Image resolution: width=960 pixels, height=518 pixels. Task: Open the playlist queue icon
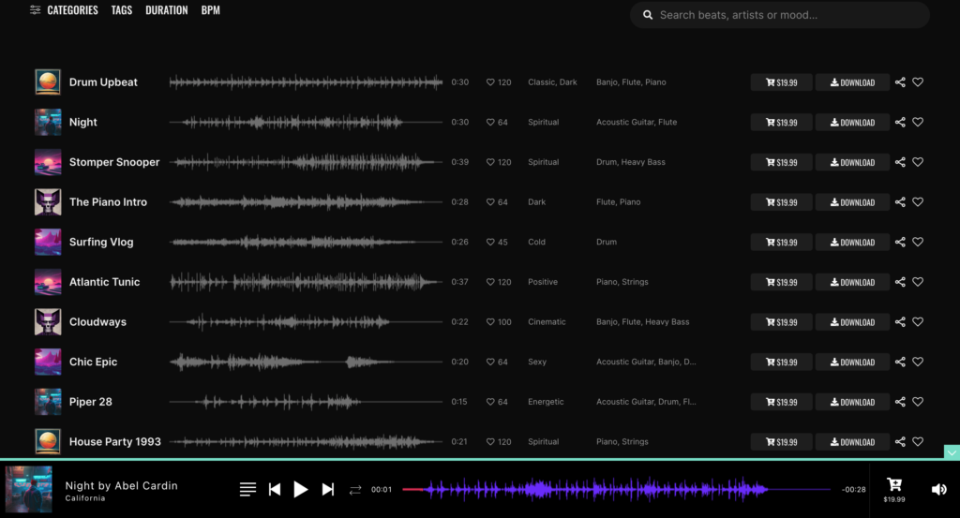tap(247, 489)
